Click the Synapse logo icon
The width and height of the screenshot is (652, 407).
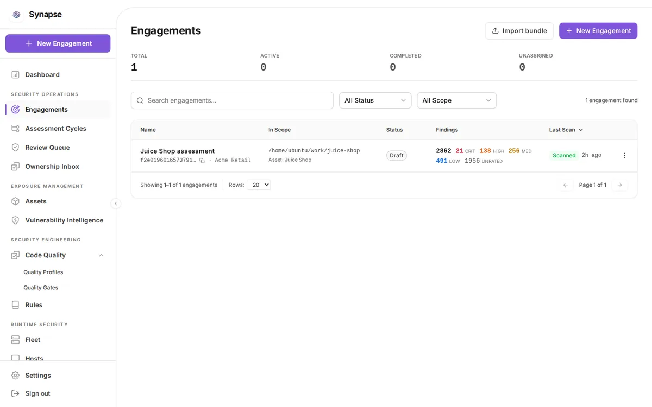click(x=16, y=15)
